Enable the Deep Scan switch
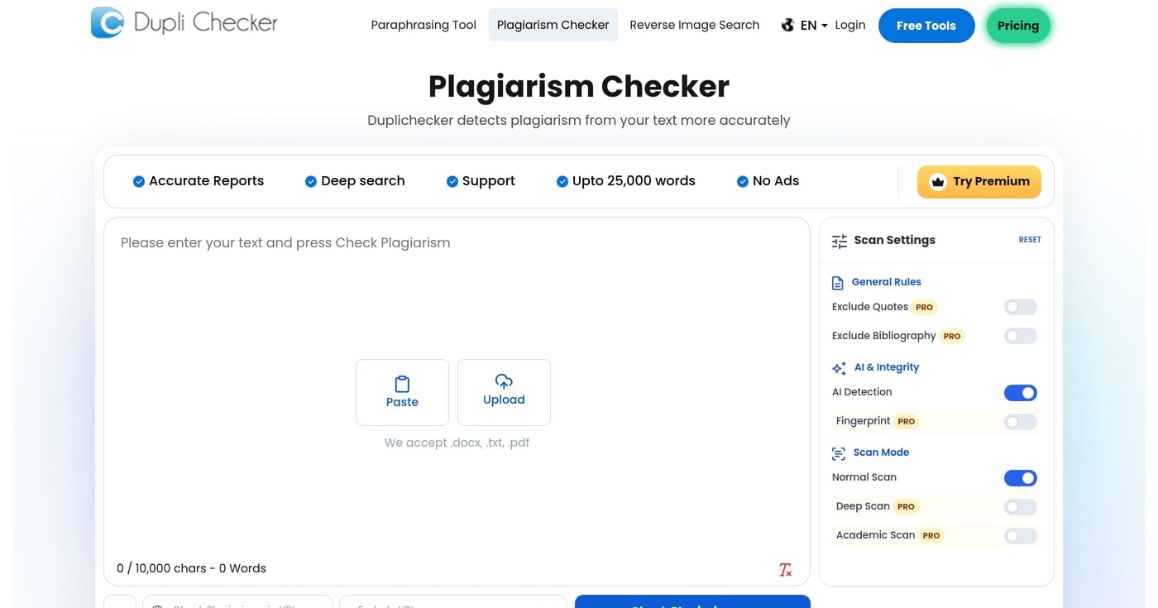Viewport: 1158px width, 608px height. pyautogui.click(x=1020, y=507)
